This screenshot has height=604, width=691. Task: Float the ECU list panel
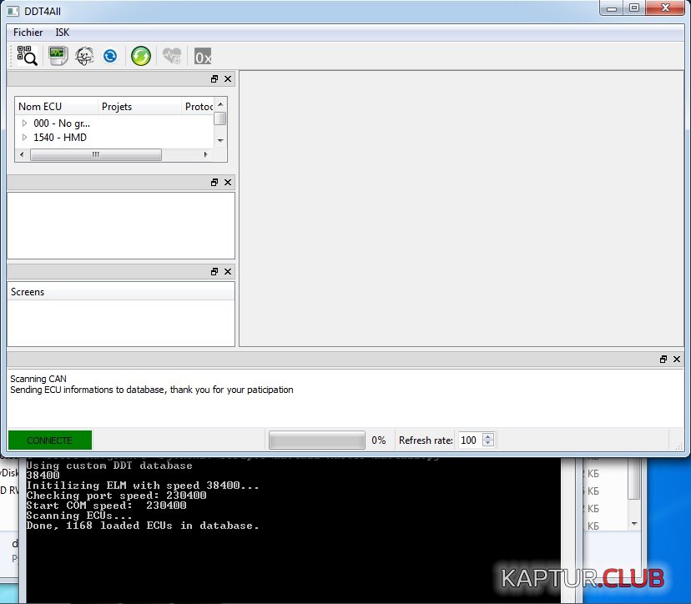[x=214, y=79]
